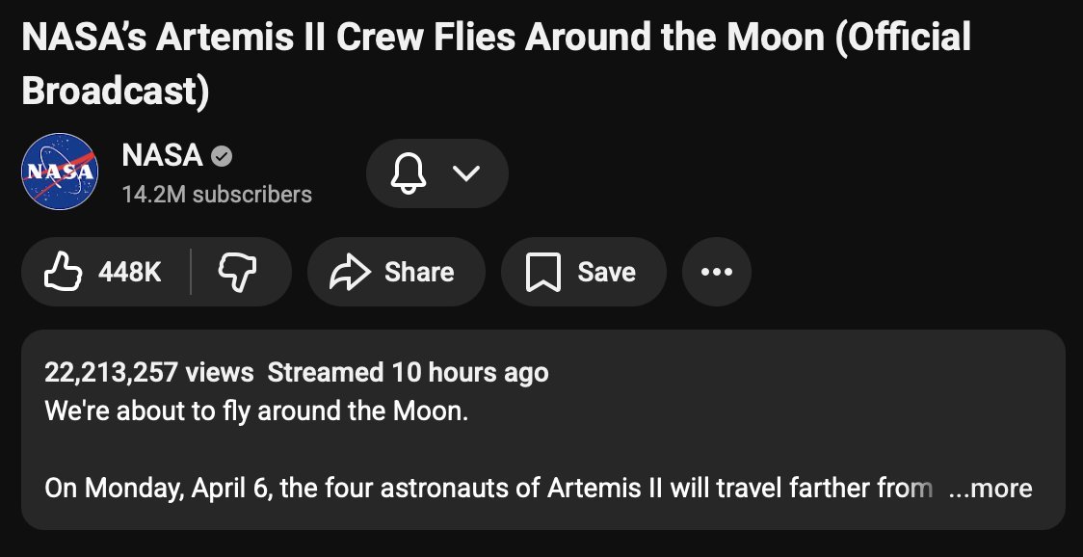Click the NASA channel logo avatar
The width and height of the screenshot is (1083, 557).
click(x=60, y=172)
